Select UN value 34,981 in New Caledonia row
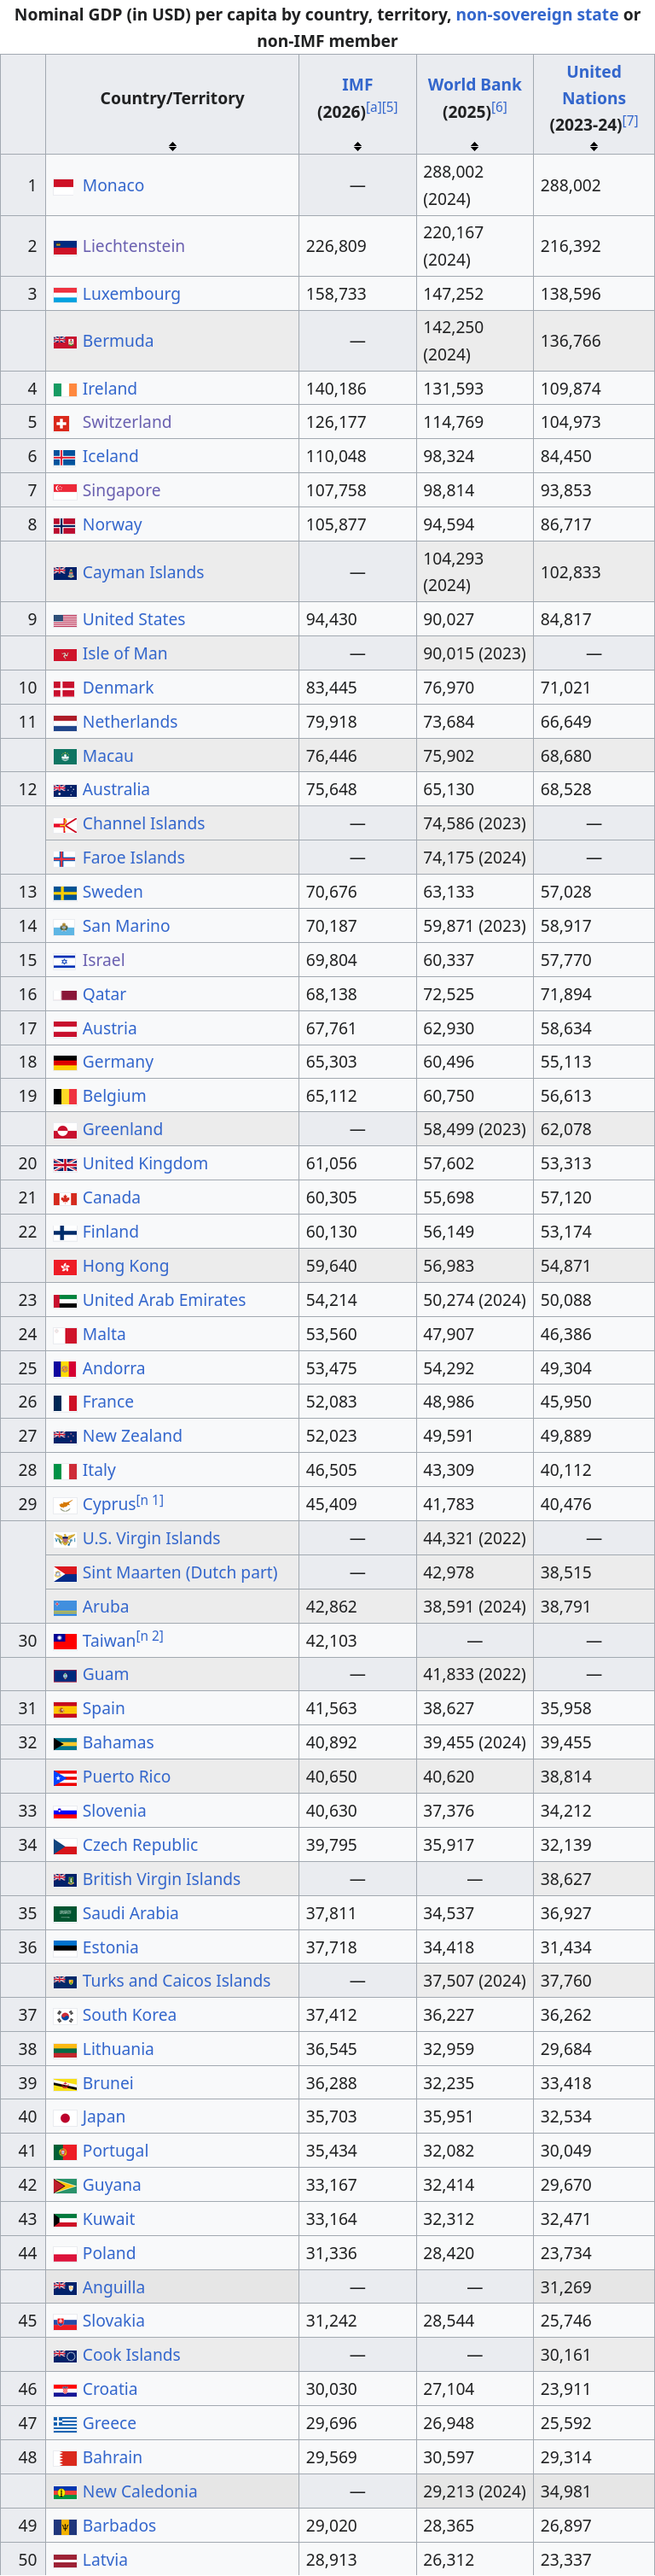The width and height of the screenshot is (655, 2576). coord(565,2491)
